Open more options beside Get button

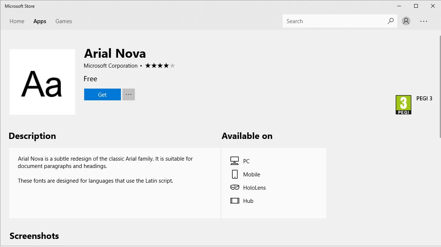click(x=129, y=94)
